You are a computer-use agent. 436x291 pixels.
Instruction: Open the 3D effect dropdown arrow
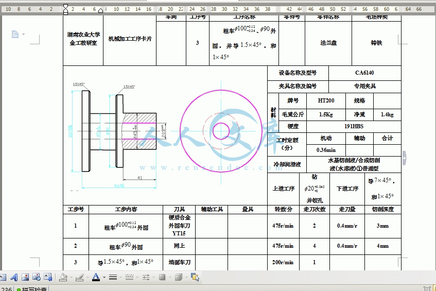click(186, 278)
